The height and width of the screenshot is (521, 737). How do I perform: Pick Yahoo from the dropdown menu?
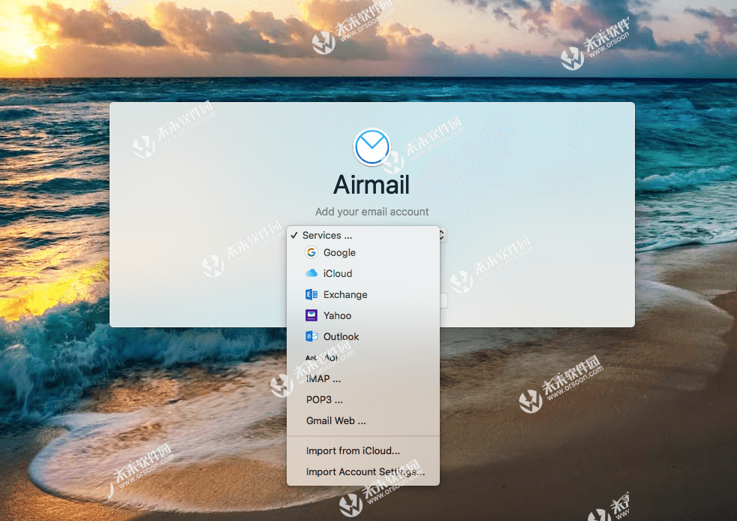[x=362, y=315]
